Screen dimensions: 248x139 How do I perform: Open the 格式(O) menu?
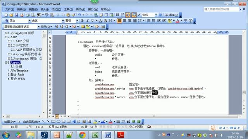56,9
